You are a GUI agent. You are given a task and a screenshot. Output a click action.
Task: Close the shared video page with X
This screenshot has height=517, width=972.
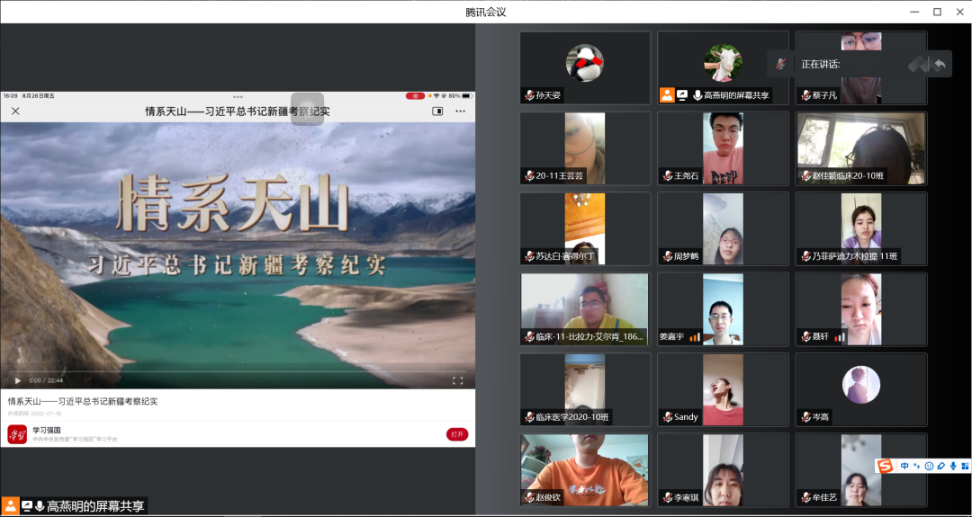(x=15, y=111)
